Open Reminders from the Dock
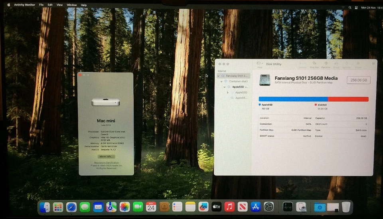 (x=177, y=207)
